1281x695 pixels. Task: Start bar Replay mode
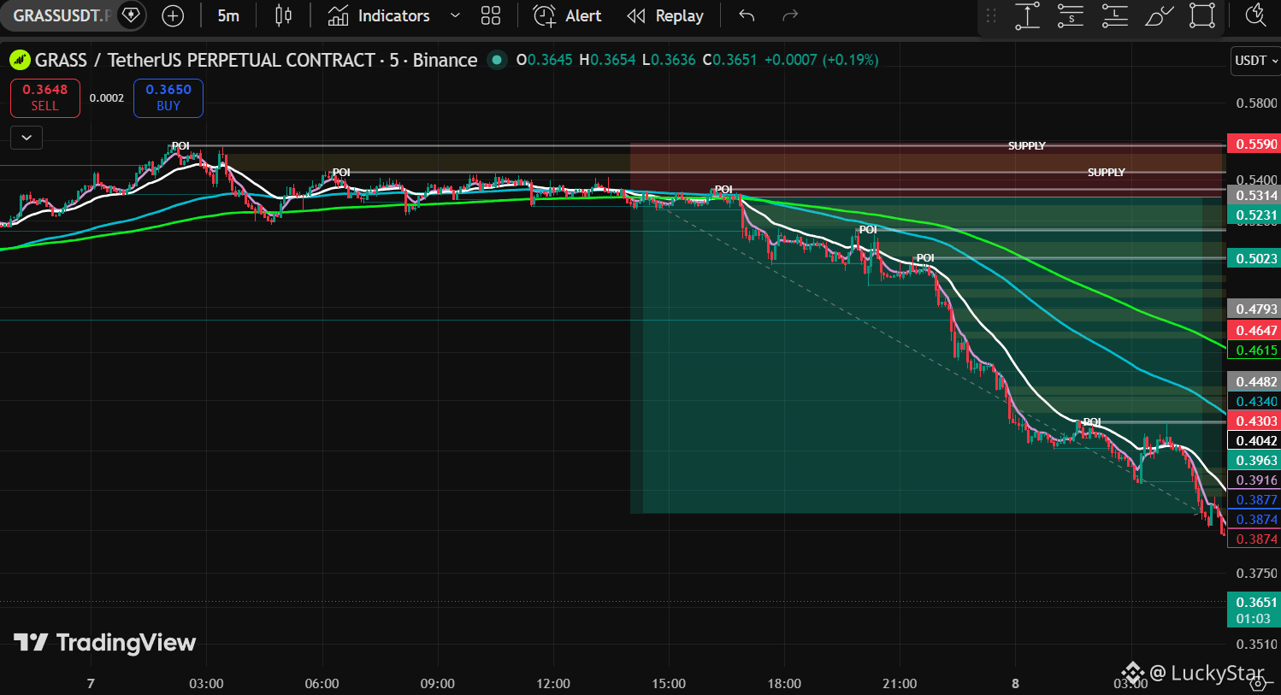(665, 15)
